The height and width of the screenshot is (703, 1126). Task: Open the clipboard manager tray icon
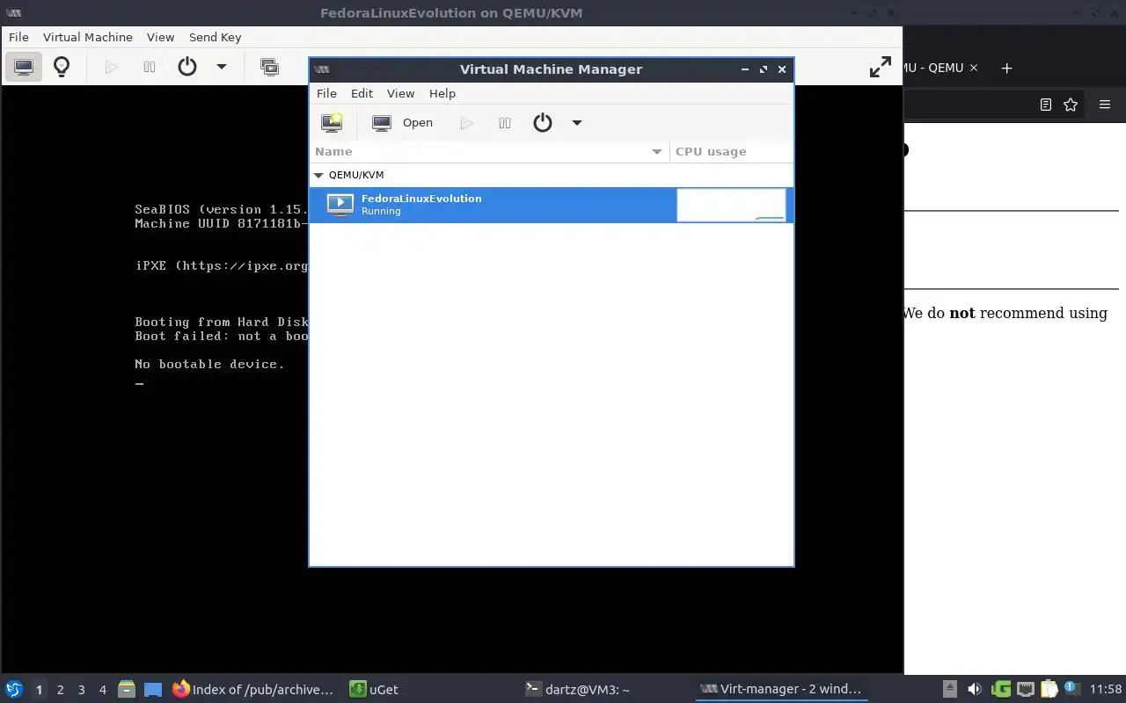coord(1049,690)
